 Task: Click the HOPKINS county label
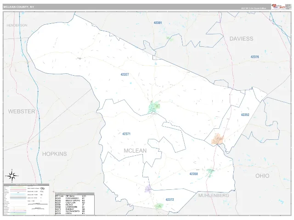tap(54, 154)
